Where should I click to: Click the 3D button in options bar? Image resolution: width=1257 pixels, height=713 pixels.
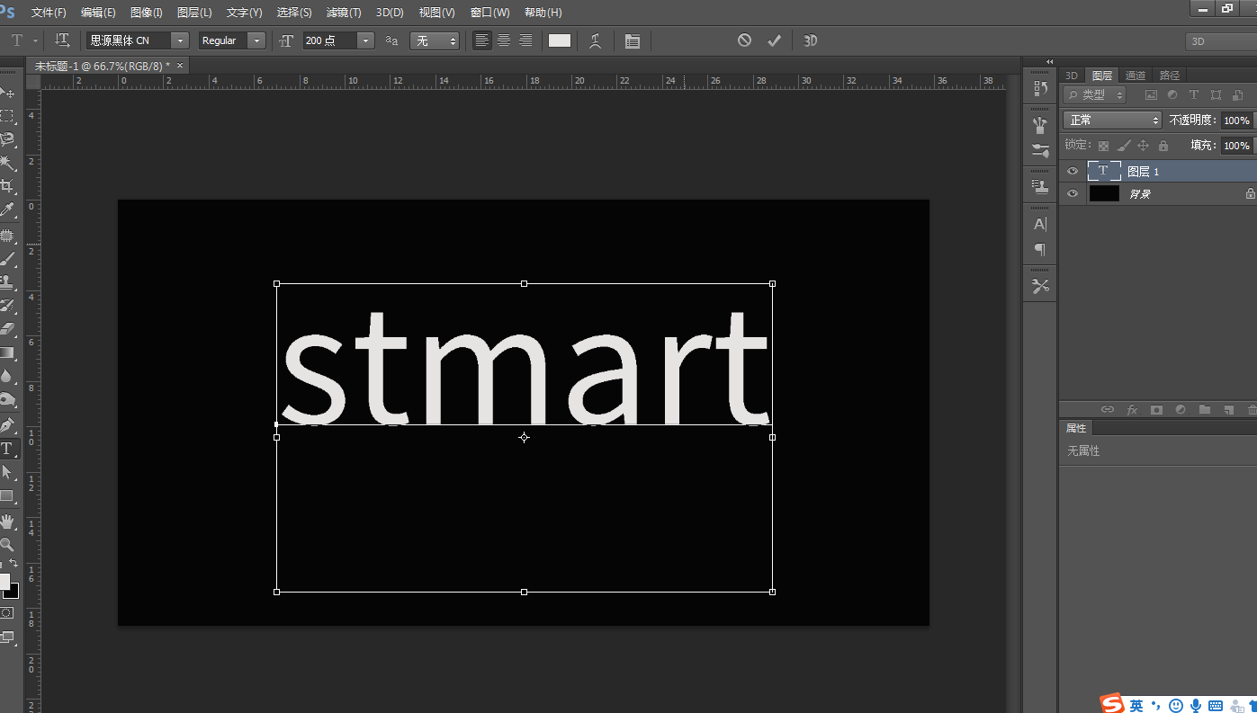[x=810, y=40]
